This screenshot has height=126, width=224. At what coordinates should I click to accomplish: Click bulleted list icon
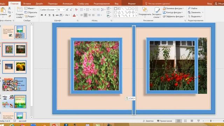point(82,10)
